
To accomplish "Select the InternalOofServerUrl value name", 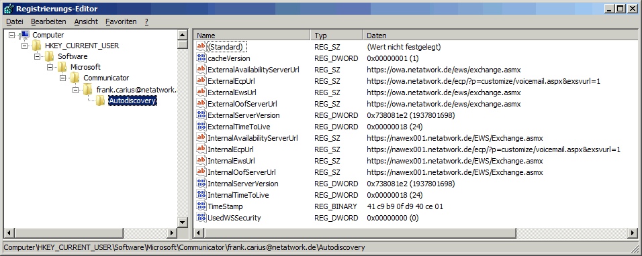I will (242, 172).
